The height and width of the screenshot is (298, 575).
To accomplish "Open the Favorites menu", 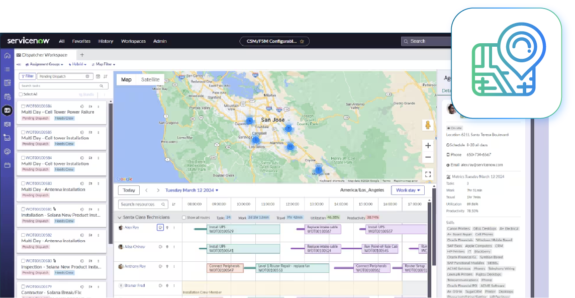I will 81,41.
